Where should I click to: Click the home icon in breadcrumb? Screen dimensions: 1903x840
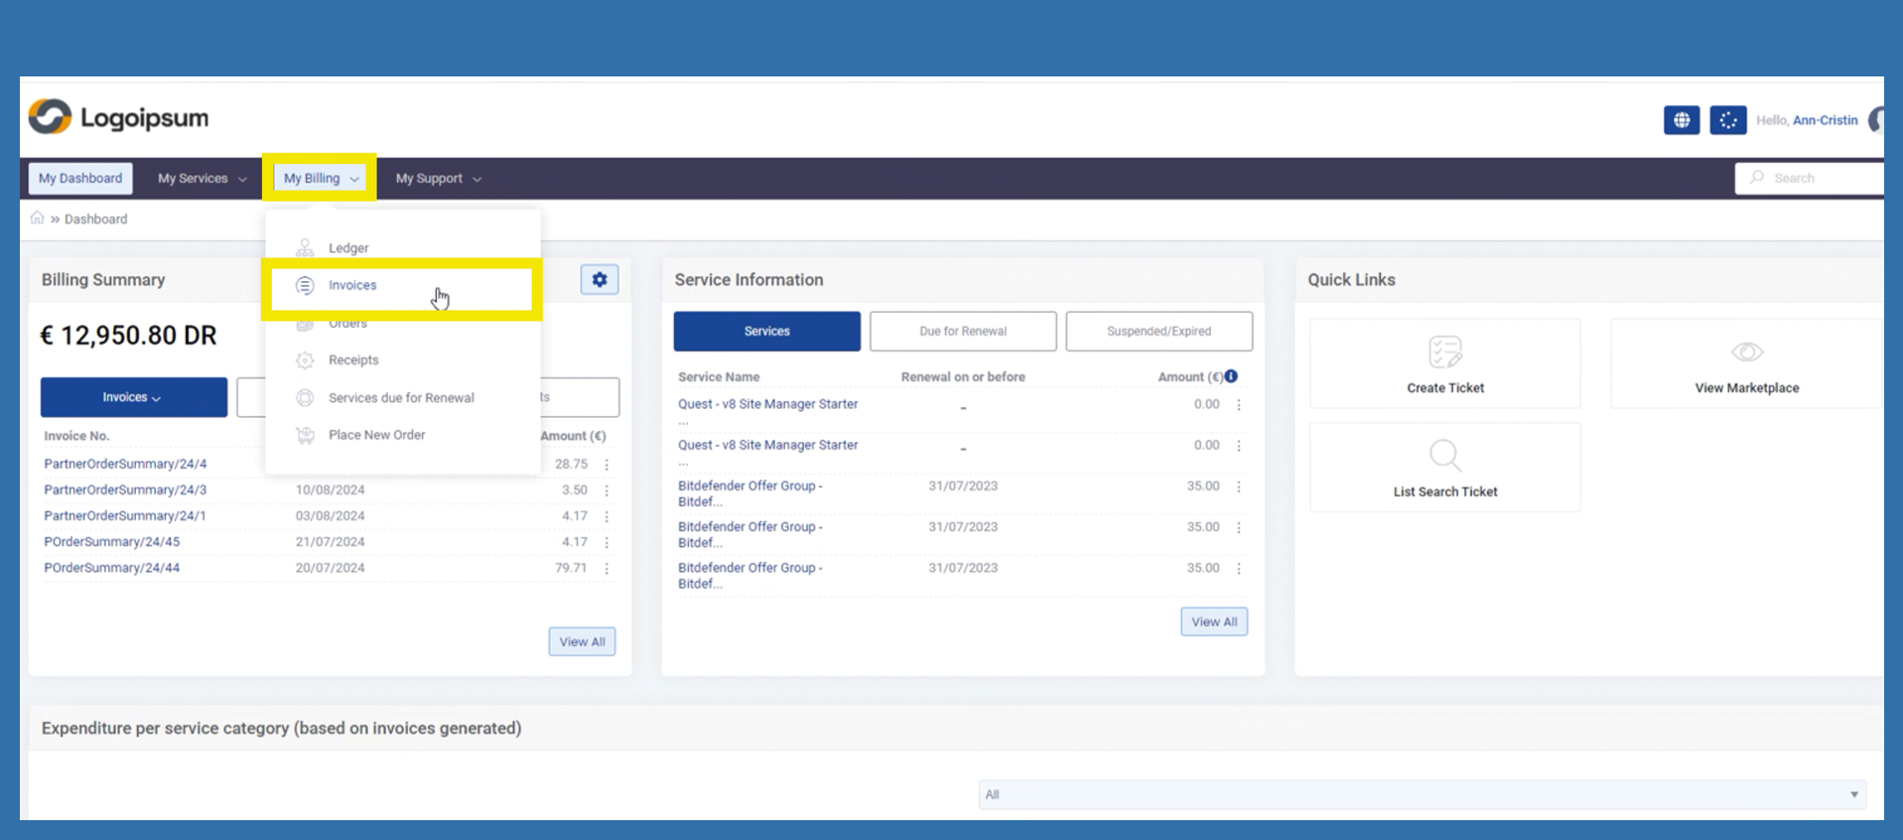coord(37,218)
